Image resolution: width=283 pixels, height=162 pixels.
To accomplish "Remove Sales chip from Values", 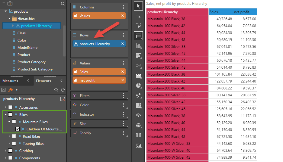I will 122,72.
